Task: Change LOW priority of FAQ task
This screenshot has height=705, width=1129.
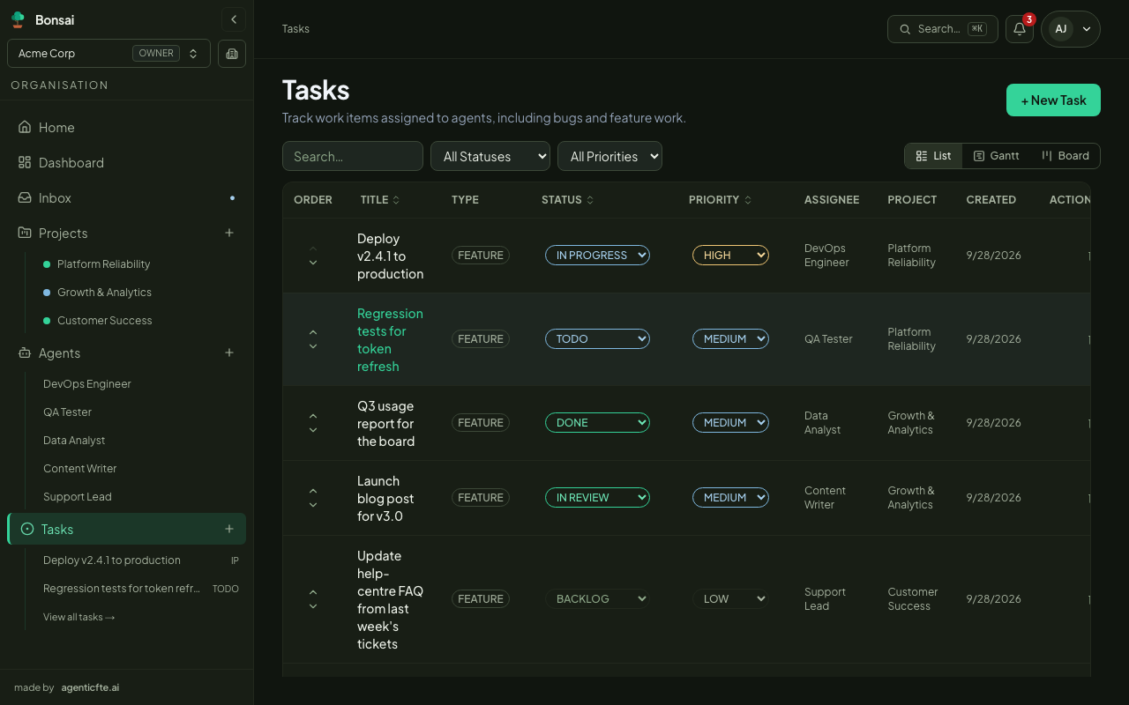Action: [730, 599]
